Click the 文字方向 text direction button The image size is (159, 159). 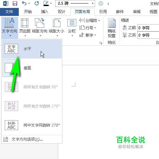[10, 27]
